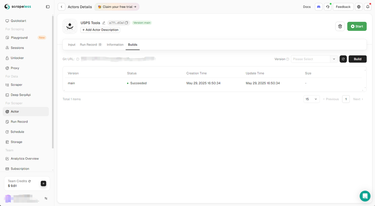This screenshot has width=375, height=206.
Task: Change page size 15 dropdown
Action: [x=311, y=99]
